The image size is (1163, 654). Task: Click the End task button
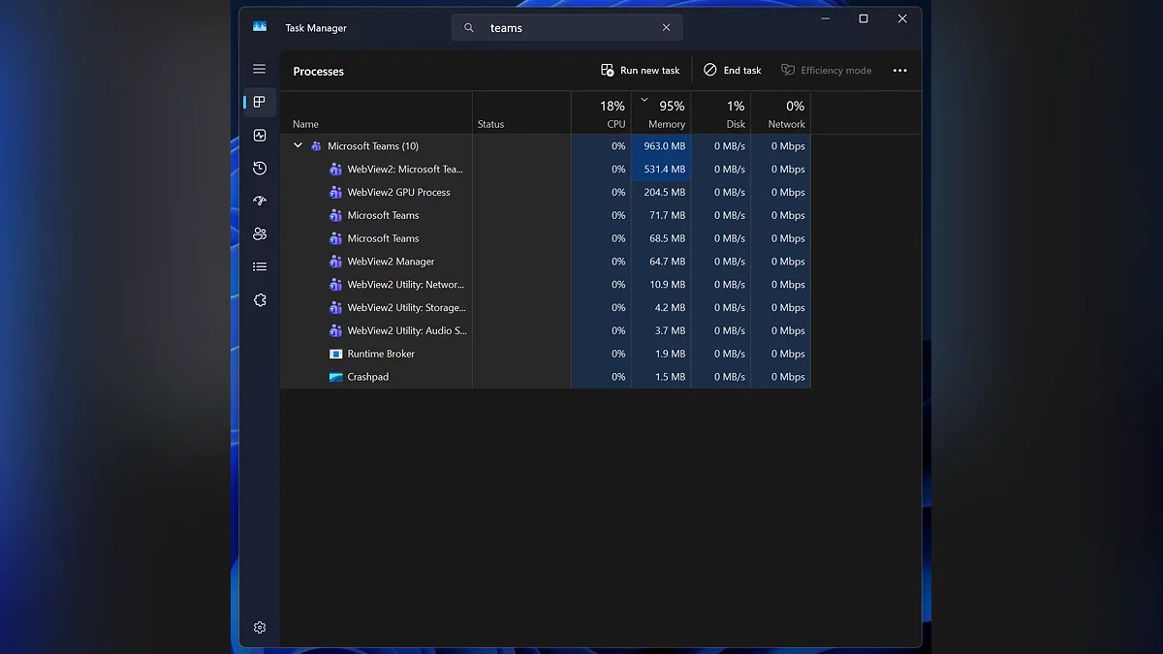732,71
